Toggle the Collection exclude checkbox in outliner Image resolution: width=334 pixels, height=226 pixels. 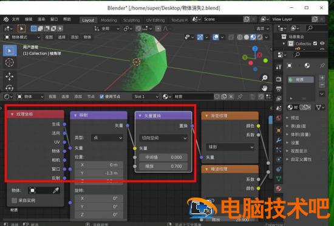click(315, 44)
